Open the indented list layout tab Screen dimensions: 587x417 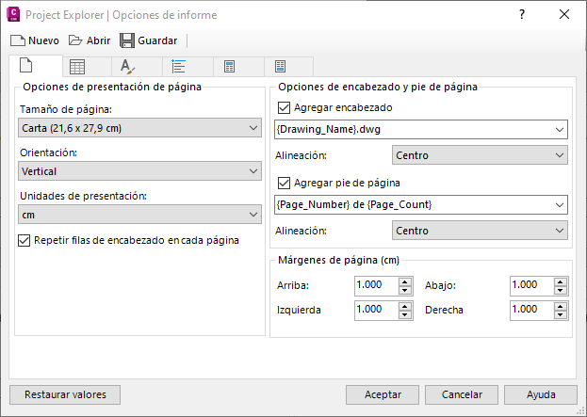[x=179, y=66]
